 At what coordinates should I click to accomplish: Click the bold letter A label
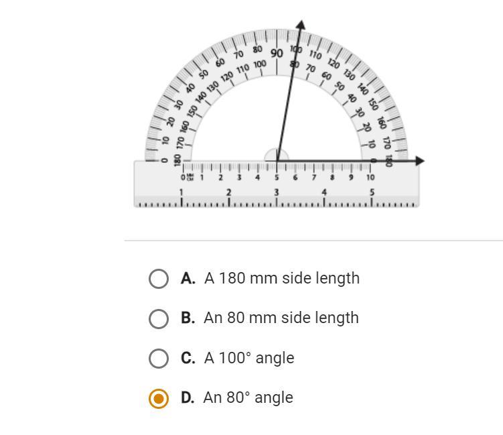tap(188, 278)
